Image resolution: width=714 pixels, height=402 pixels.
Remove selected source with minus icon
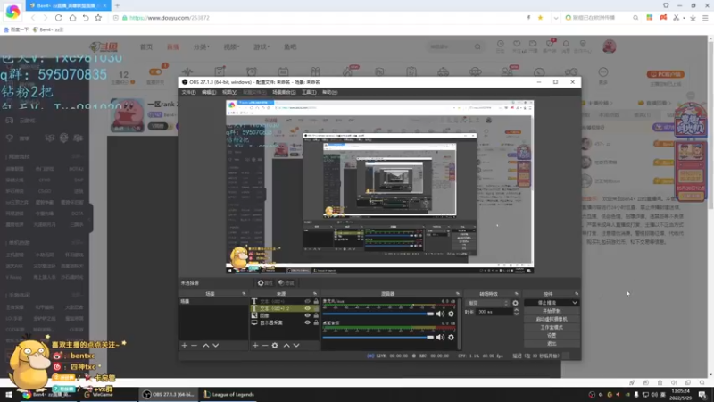(264, 346)
